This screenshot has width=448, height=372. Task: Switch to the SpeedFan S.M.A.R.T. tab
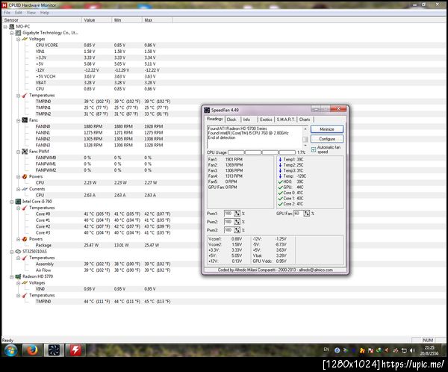tap(285, 120)
